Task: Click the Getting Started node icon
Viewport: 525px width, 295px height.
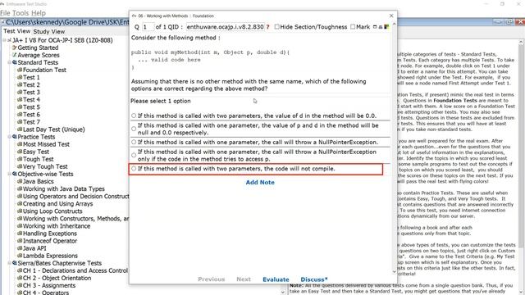Action: tap(15, 48)
